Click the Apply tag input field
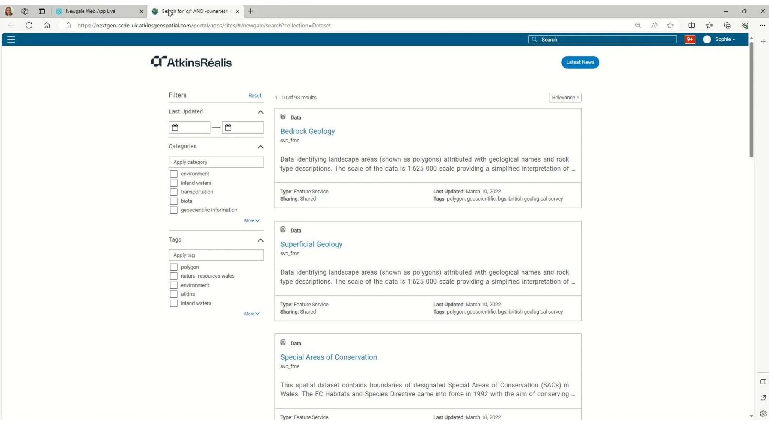 [216, 255]
